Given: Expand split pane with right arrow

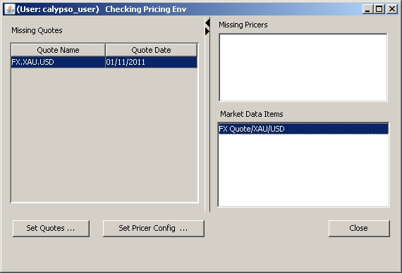Looking at the screenshot, I should click(x=207, y=31).
